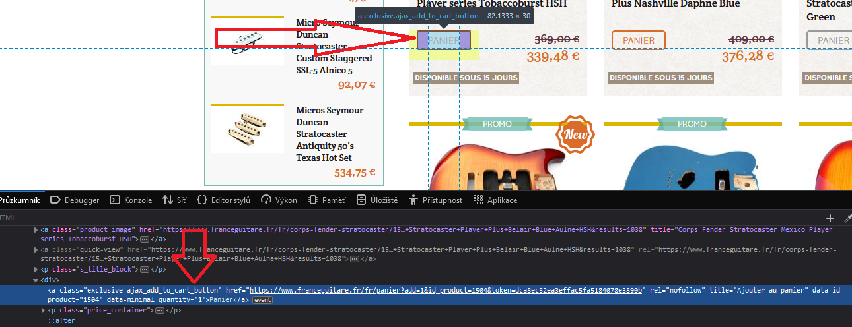Select the Průzkumník inspector tab
This screenshot has width=852, height=327.
20,200
